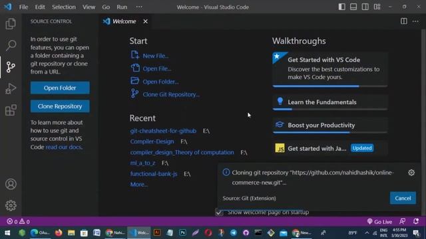426x239 pixels.
Task: Open the Accounts menu icon
Action: (x=11, y=185)
